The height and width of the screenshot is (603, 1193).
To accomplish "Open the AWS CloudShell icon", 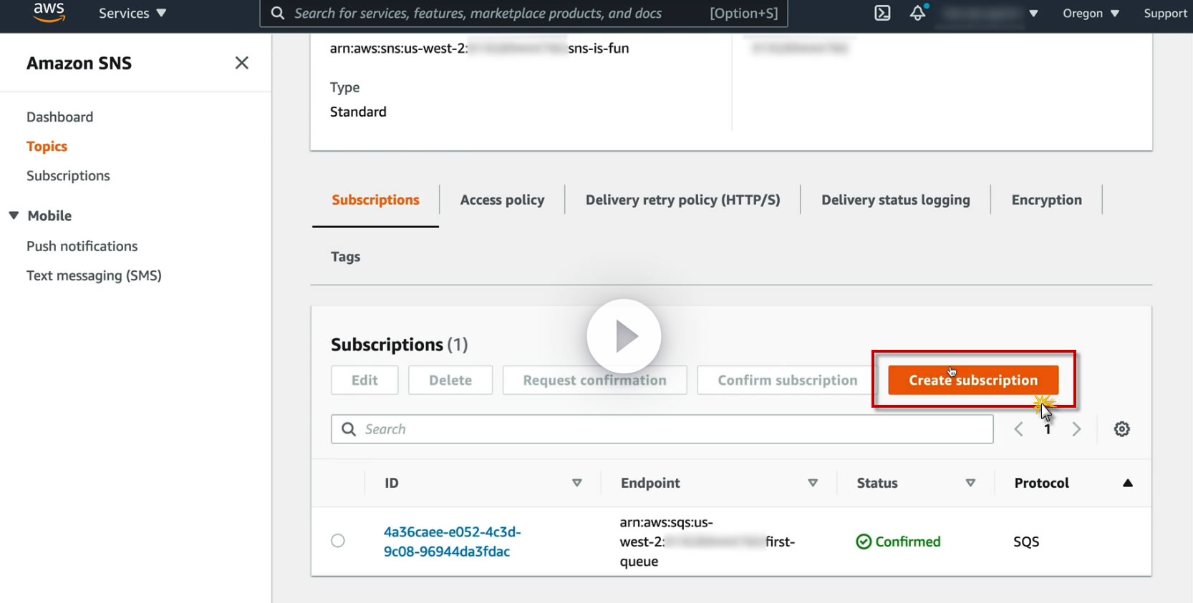I will 882,13.
